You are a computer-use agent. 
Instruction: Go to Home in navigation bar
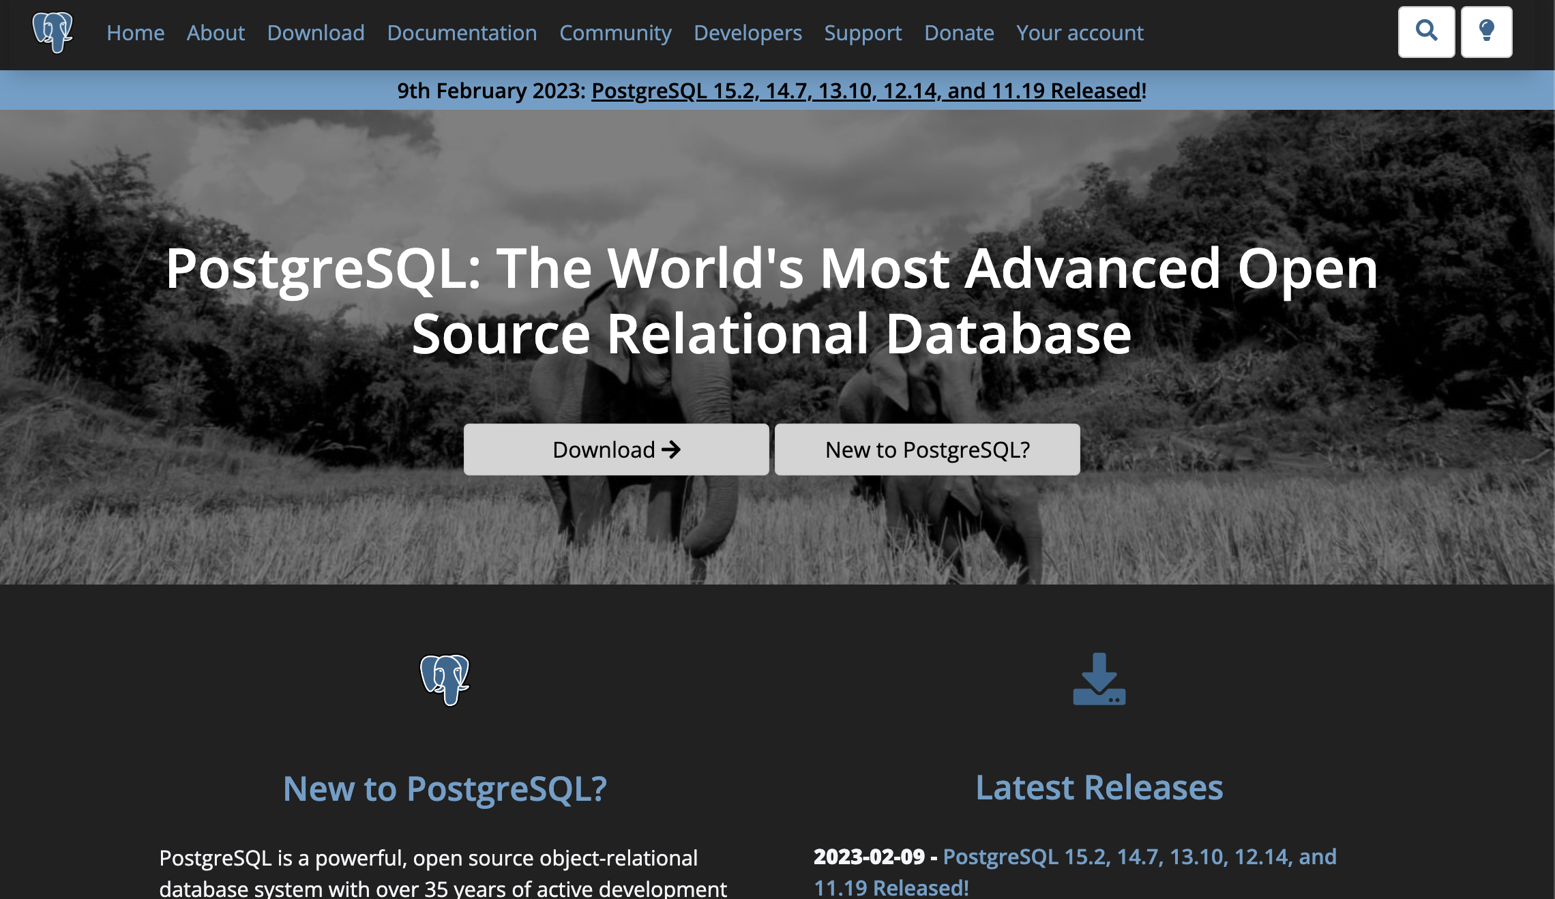pos(135,33)
